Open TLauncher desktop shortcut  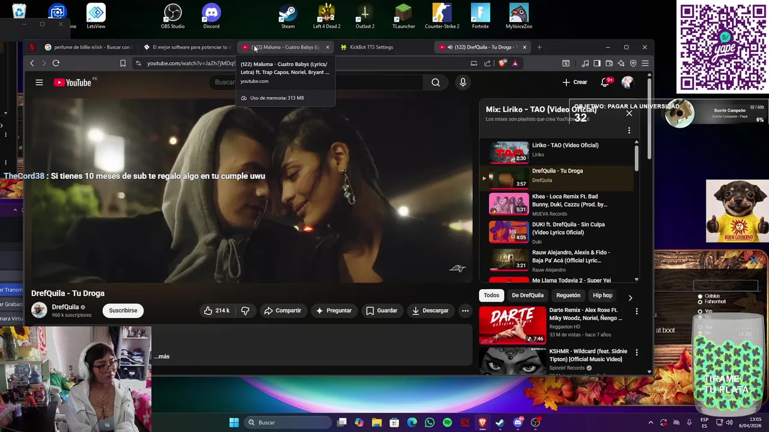403,16
